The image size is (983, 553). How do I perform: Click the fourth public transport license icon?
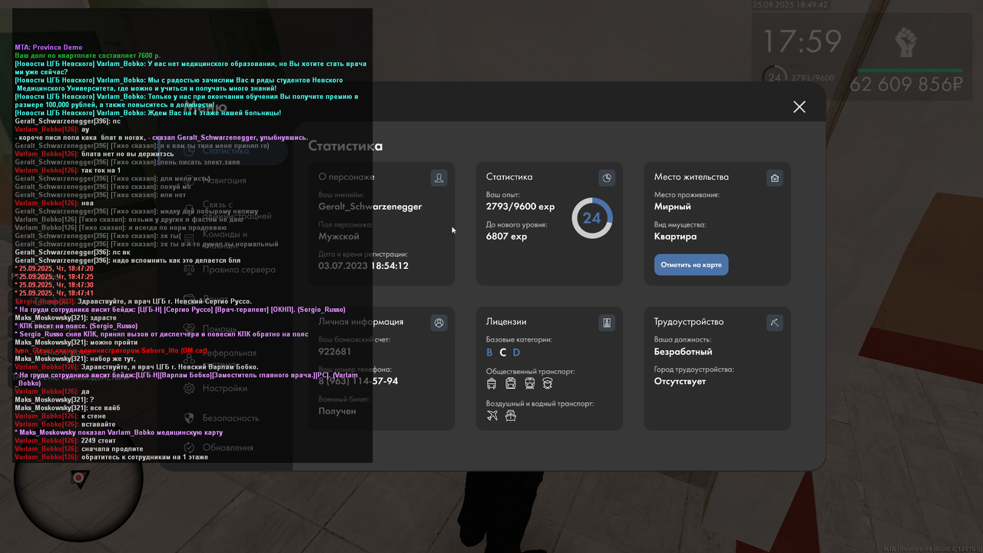548,383
